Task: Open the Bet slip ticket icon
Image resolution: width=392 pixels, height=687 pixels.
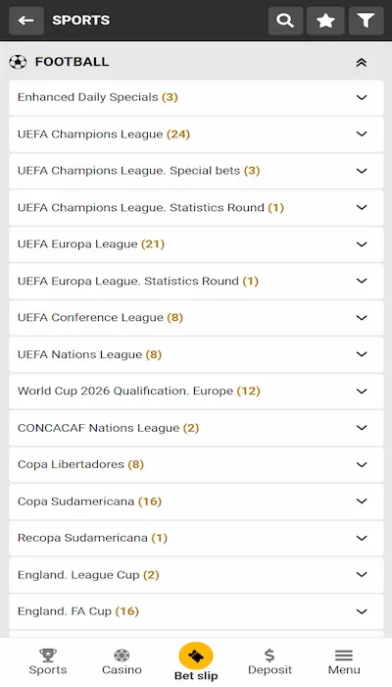Action: [196, 656]
